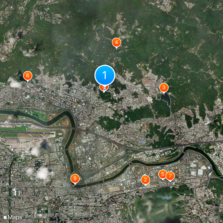
Task: Click the small blue current-location dot
Action: coord(105,89)
